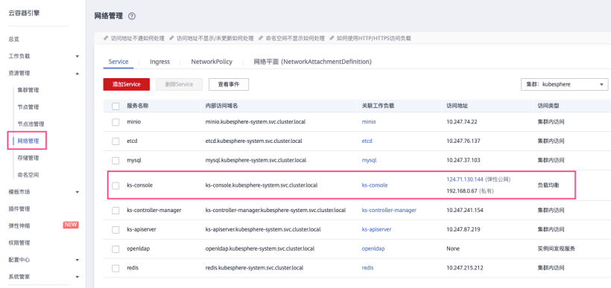
Task: Open 节点池管理 in the sidebar
Action: click(31, 124)
